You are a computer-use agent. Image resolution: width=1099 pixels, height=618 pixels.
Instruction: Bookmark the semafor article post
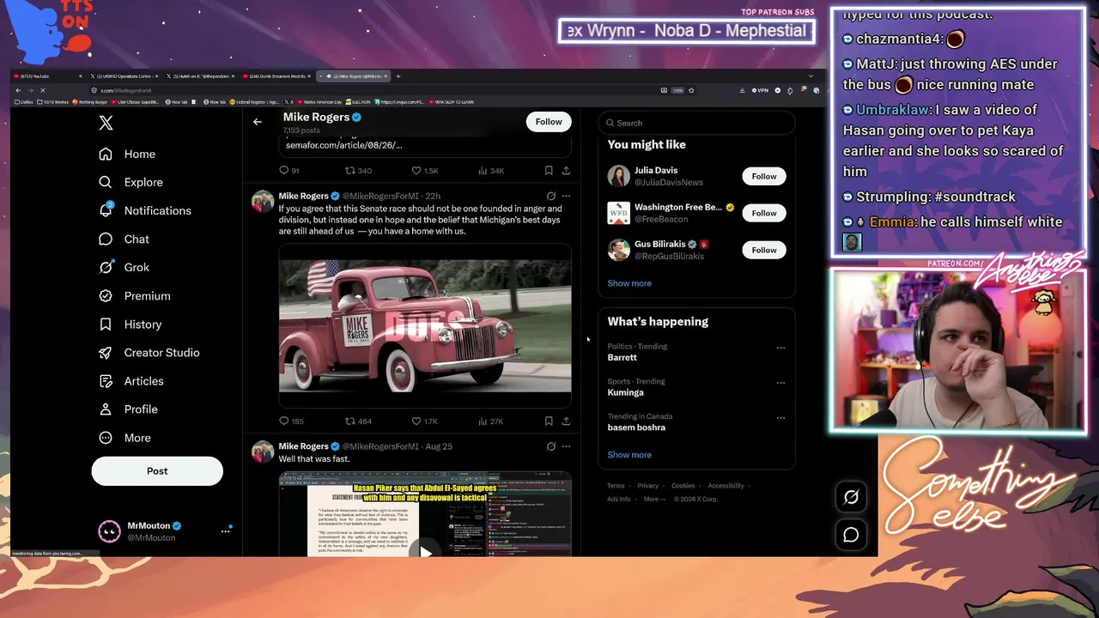(549, 171)
